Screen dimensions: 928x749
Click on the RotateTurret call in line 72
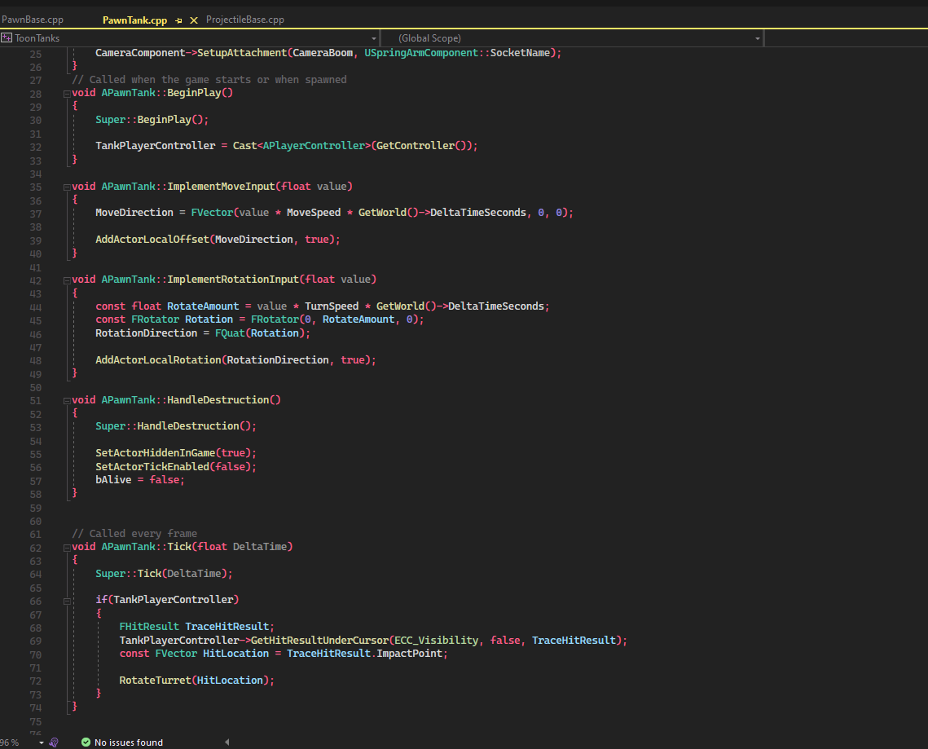pos(155,681)
